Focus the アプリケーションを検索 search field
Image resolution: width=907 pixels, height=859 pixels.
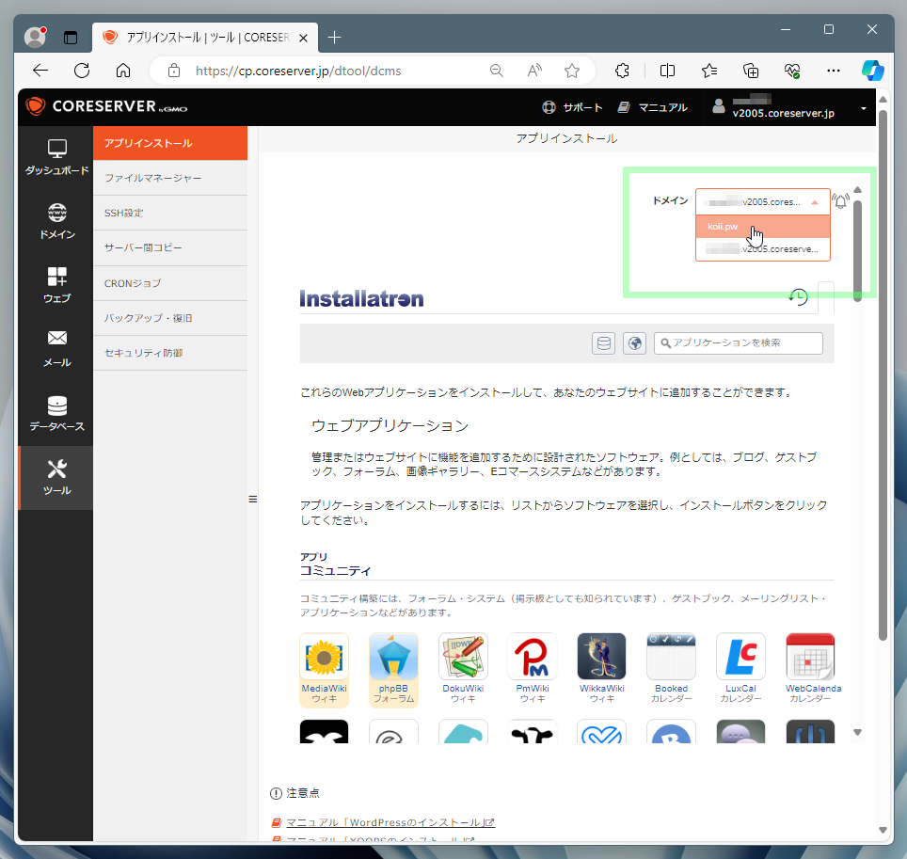click(738, 343)
